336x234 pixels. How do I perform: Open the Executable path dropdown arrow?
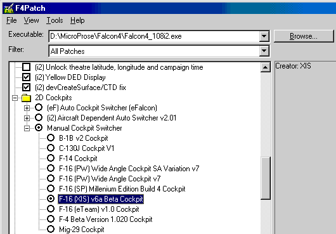pos(264,36)
